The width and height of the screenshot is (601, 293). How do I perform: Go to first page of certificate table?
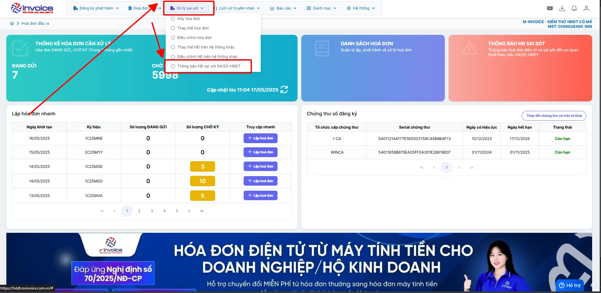[x=422, y=168]
